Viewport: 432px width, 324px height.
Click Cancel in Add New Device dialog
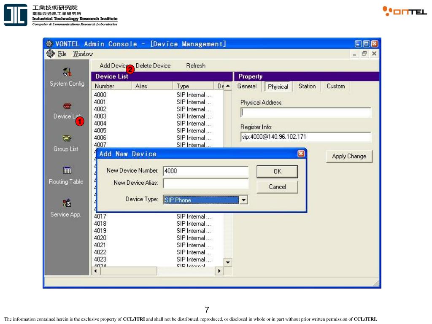pos(277,187)
